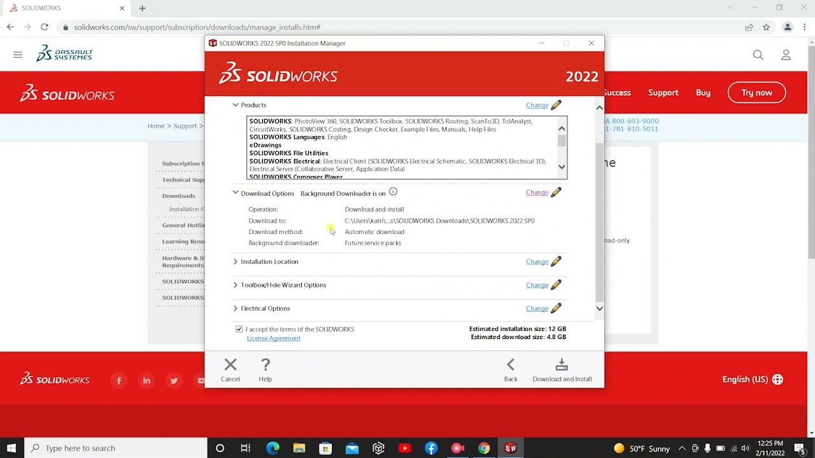The height and width of the screenshot is (458, 815).
Task: Open weather widget showing 50°F Sunny
Action: pos(641,448)
